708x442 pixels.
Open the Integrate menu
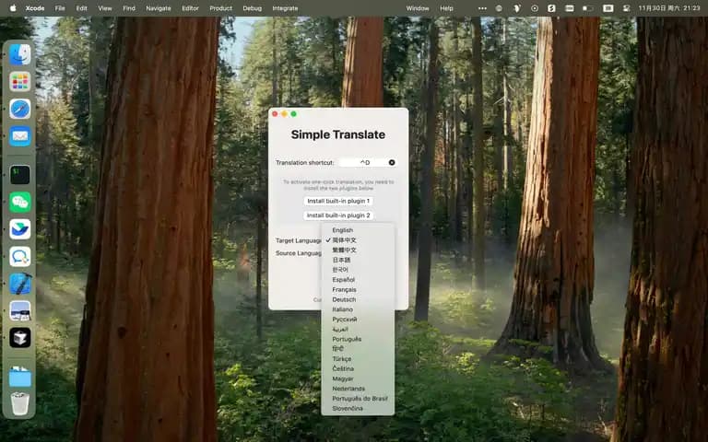click(285, 8)
